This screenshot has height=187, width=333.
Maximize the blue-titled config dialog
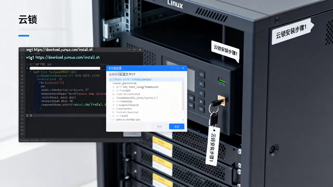pos(177,68)
